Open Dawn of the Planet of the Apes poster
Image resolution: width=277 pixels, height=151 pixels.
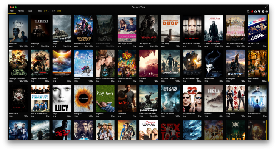(x=149, y=98)
